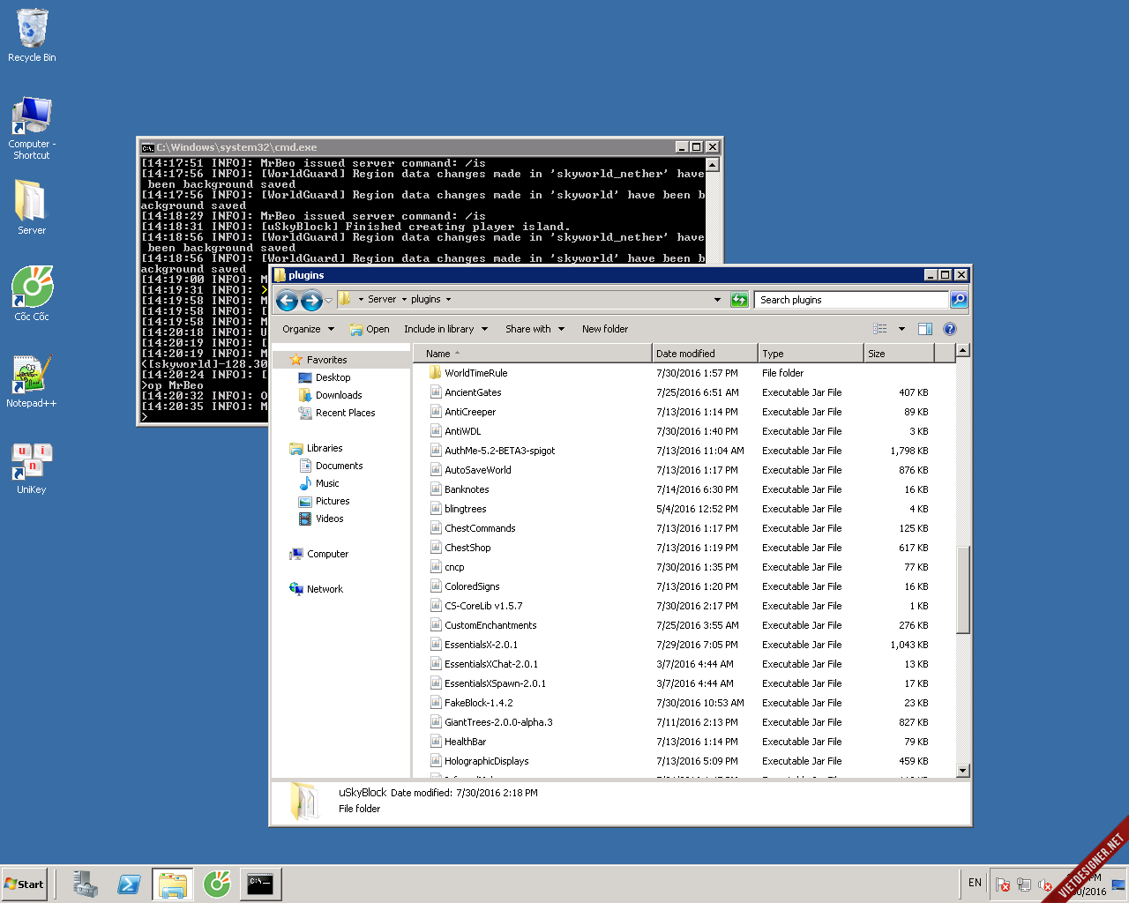This screenshot has height=903, width=1129.
Task: Click the Start button
Action: (x=25, y=884)
